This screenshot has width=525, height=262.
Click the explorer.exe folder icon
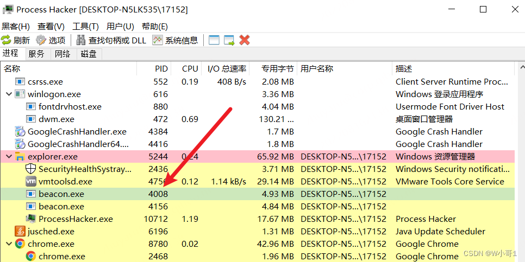coord(20,156)
